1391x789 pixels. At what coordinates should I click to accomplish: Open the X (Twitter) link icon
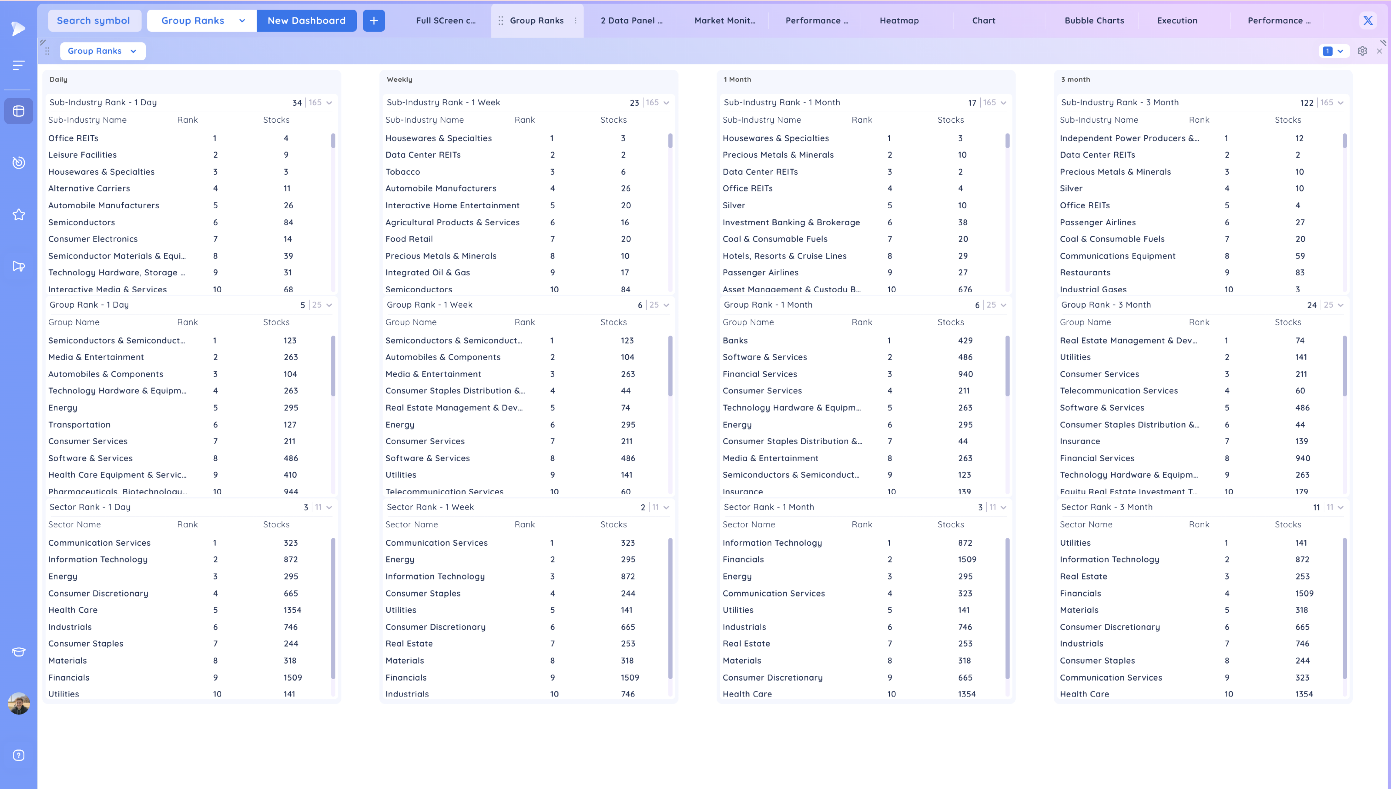(x=1368, y=21)
